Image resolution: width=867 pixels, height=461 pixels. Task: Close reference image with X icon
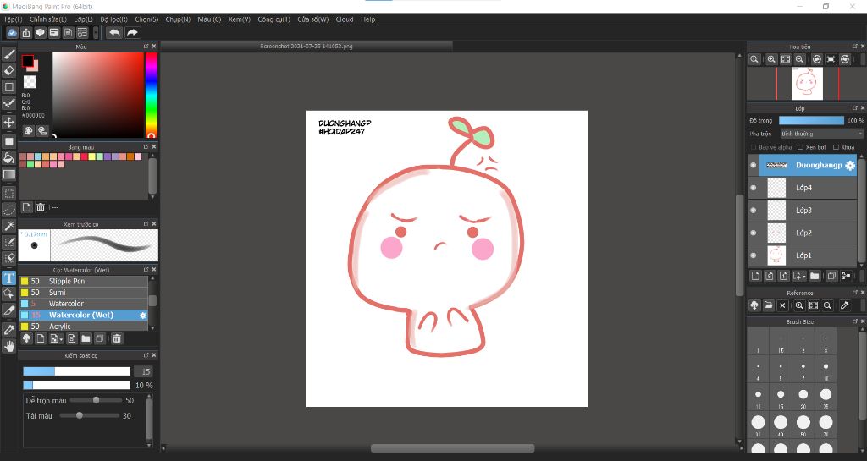(782, 305)
